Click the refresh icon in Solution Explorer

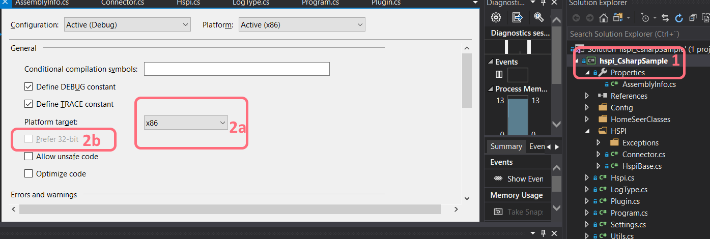(678, 18)
